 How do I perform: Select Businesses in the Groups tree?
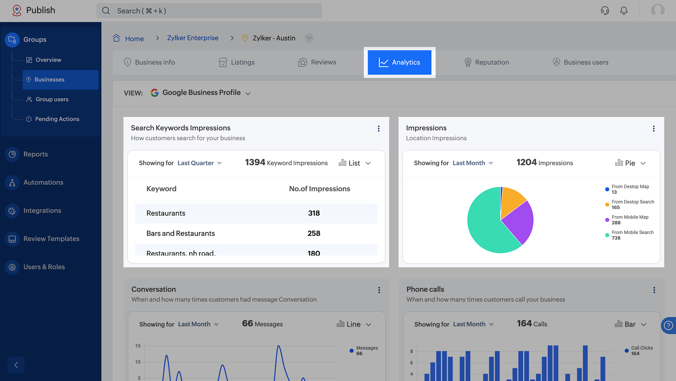(x=61, y=80)
